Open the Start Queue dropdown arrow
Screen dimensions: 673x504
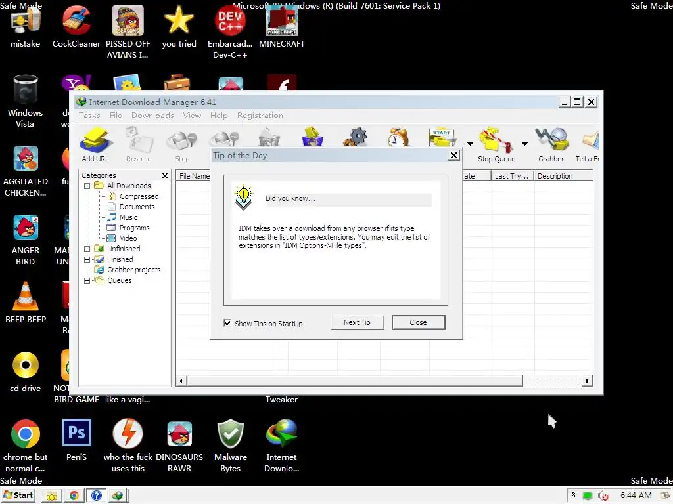tap(470, 144)
